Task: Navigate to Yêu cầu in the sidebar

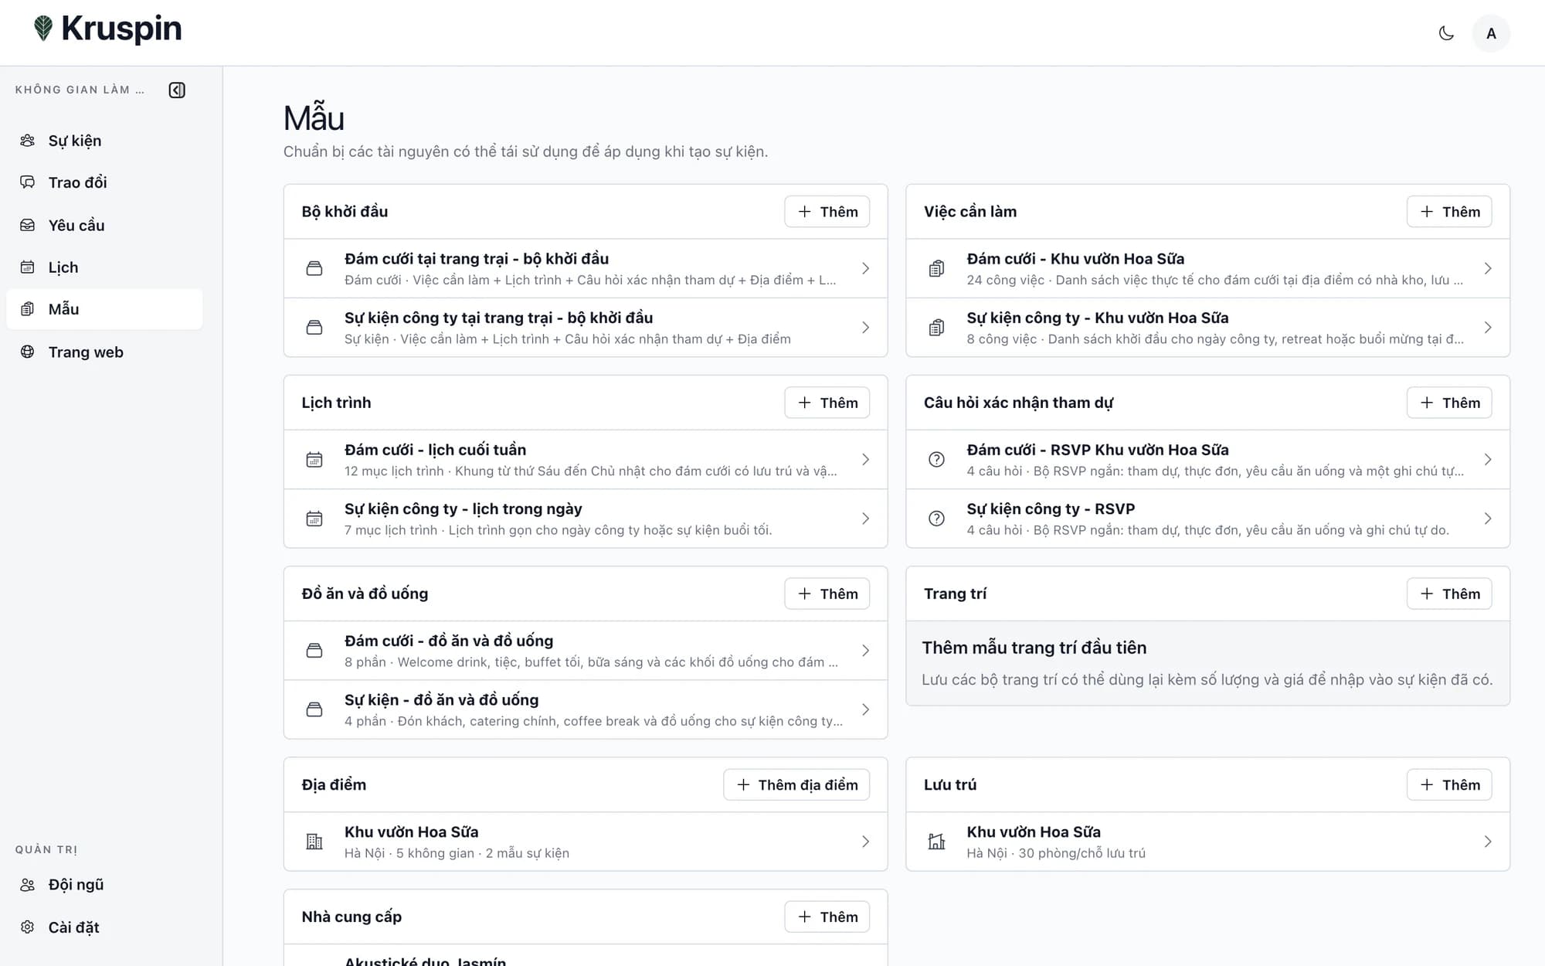Action: click(104, 225)
